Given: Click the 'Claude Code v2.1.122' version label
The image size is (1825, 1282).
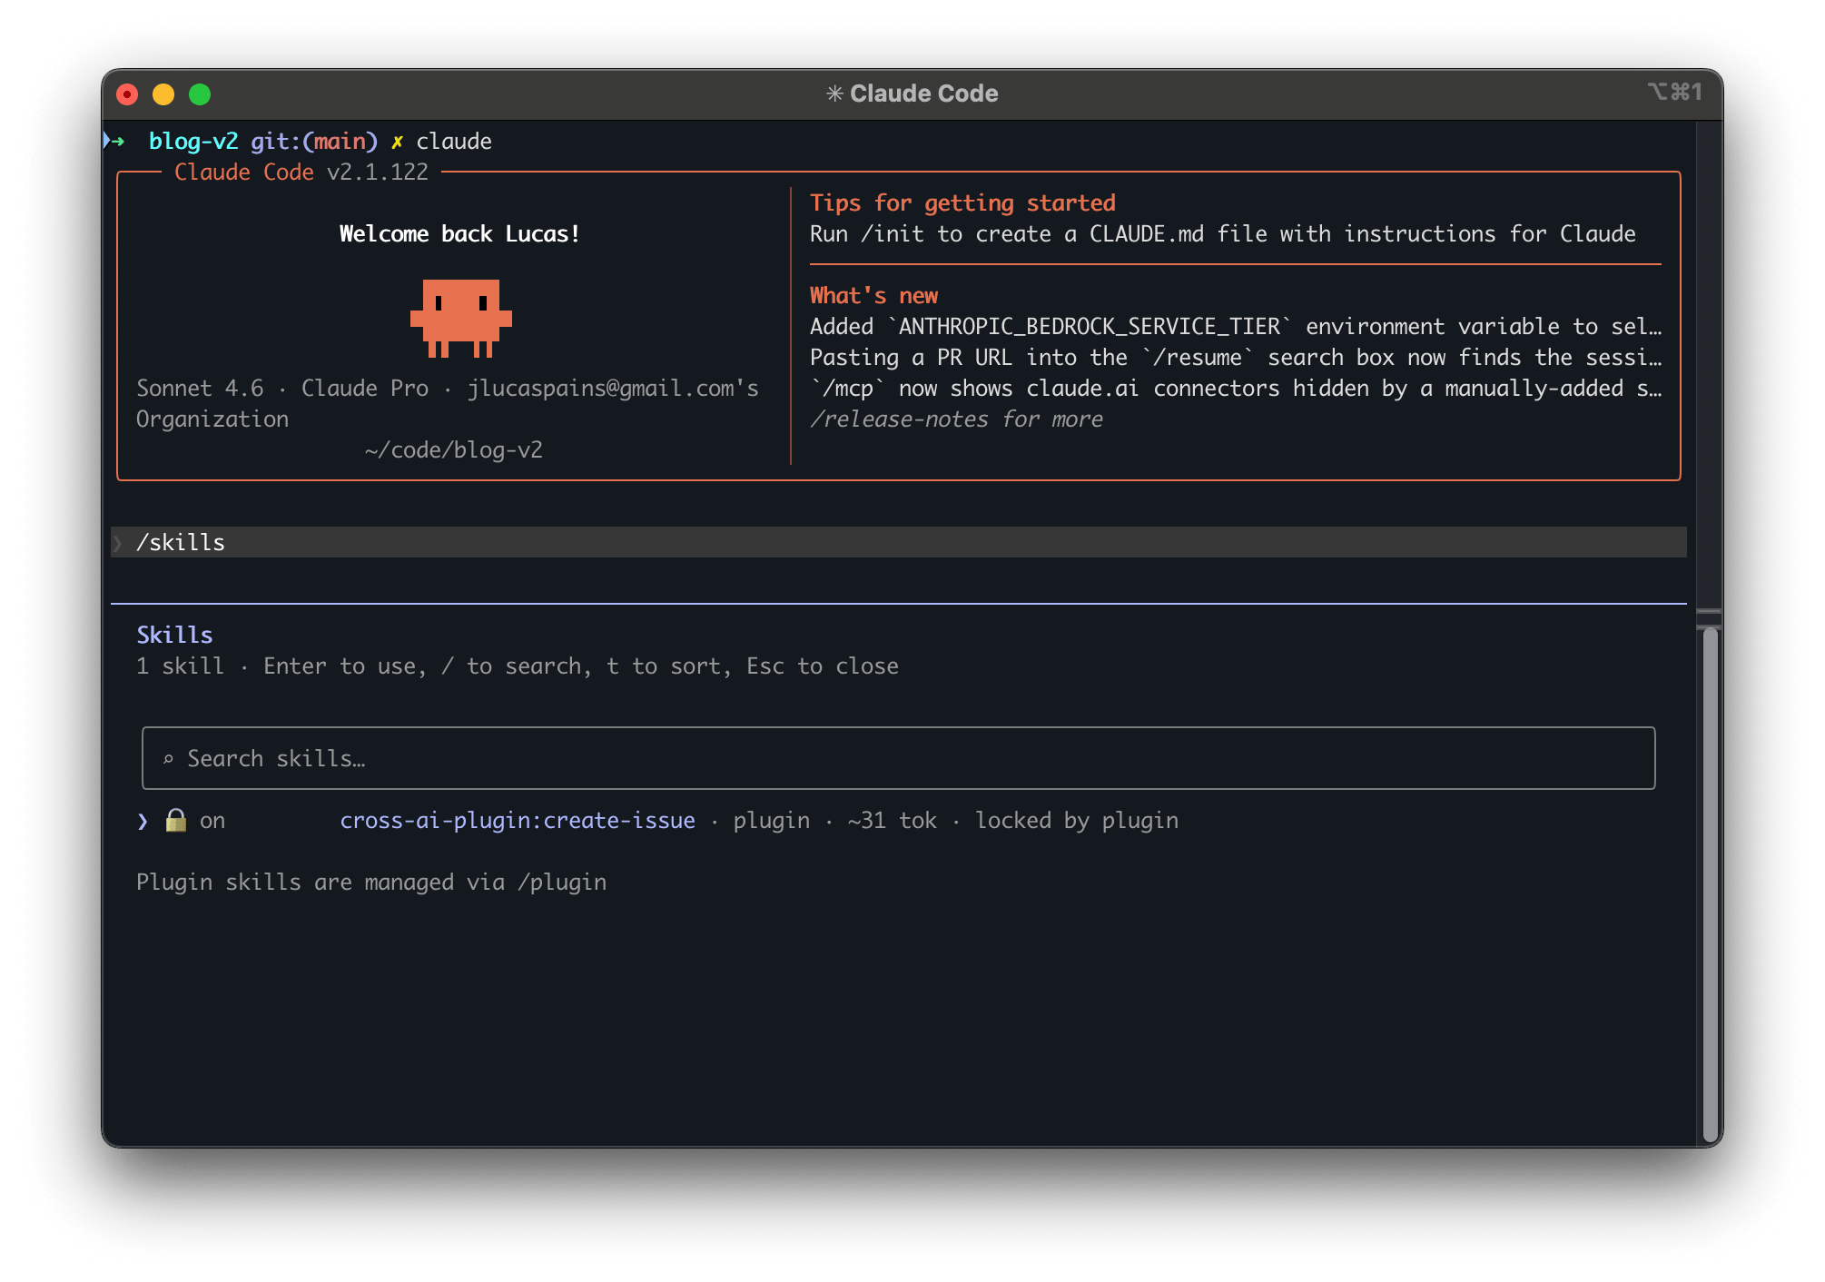Looking at the screenshot, I should pos(301,173).
